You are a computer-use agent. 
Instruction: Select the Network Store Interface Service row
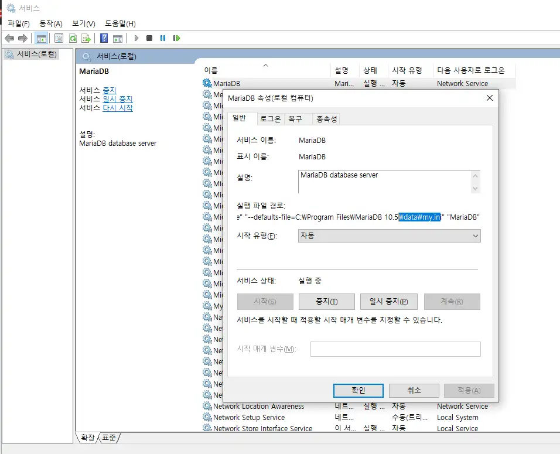(x=358, y=428)
